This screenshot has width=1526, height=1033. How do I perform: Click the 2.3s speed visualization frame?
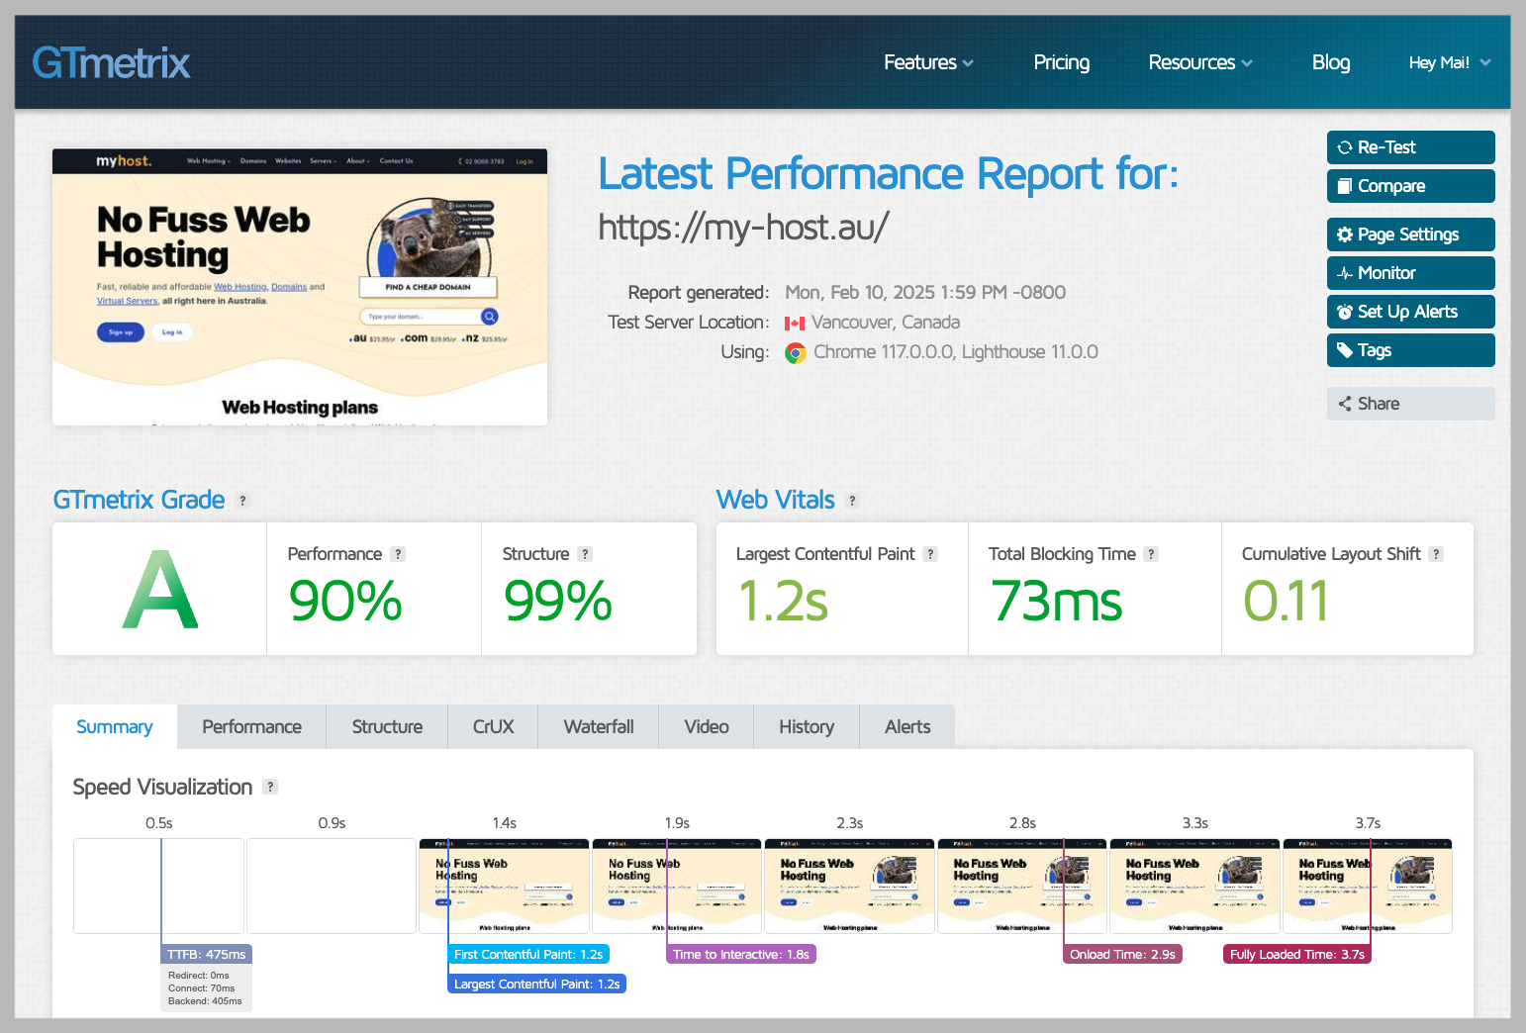pos(849,886)
